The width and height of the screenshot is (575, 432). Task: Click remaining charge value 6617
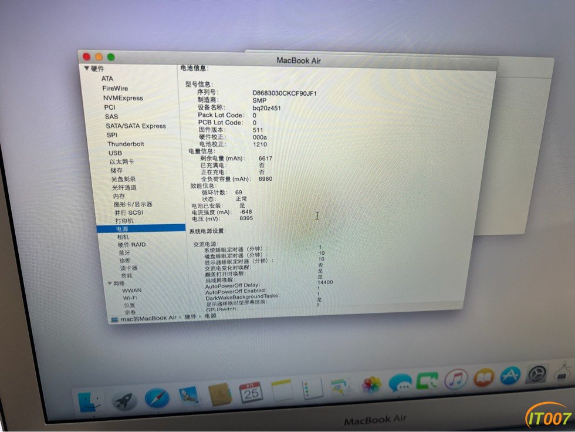pos(265,158)
